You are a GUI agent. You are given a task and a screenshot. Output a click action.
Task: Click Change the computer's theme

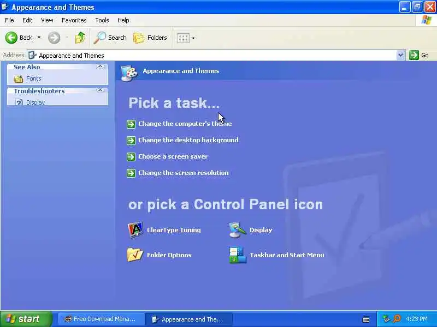click(x=185, y=124)
